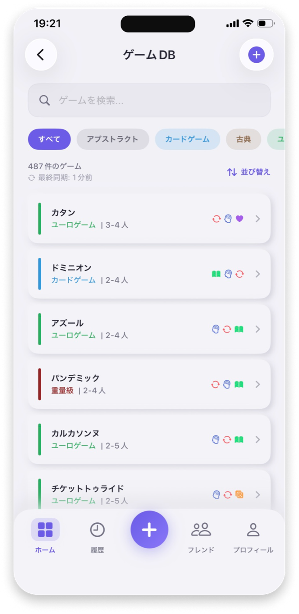Click the green rulebook icon on カルカソンヌ
This screenshot has width=299, height=614.
[x=239, y=439]
